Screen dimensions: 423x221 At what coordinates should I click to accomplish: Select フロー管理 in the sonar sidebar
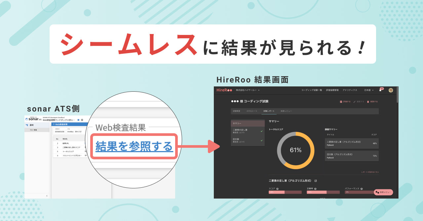pos(37,130)
